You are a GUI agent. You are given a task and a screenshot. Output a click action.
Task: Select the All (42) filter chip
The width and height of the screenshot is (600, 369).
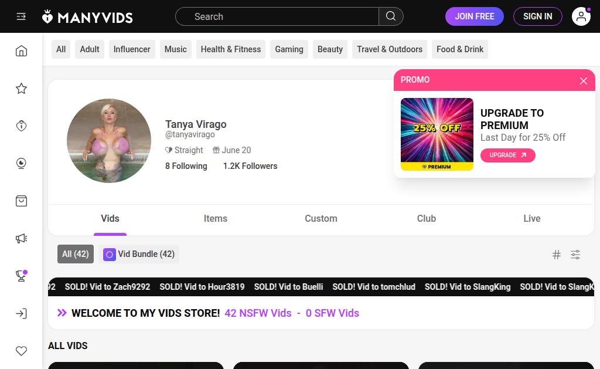pyautogui.click(x=76, y=254)
